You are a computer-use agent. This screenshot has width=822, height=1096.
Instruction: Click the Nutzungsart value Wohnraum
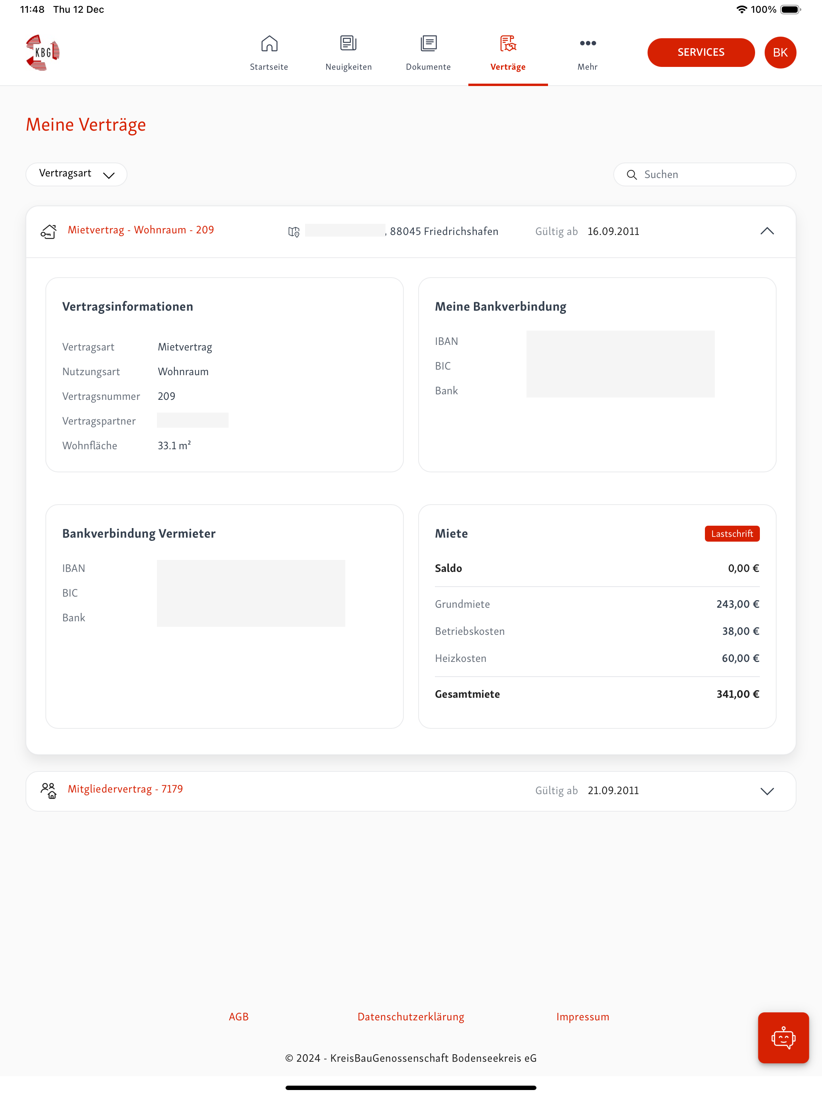(183, 372)
